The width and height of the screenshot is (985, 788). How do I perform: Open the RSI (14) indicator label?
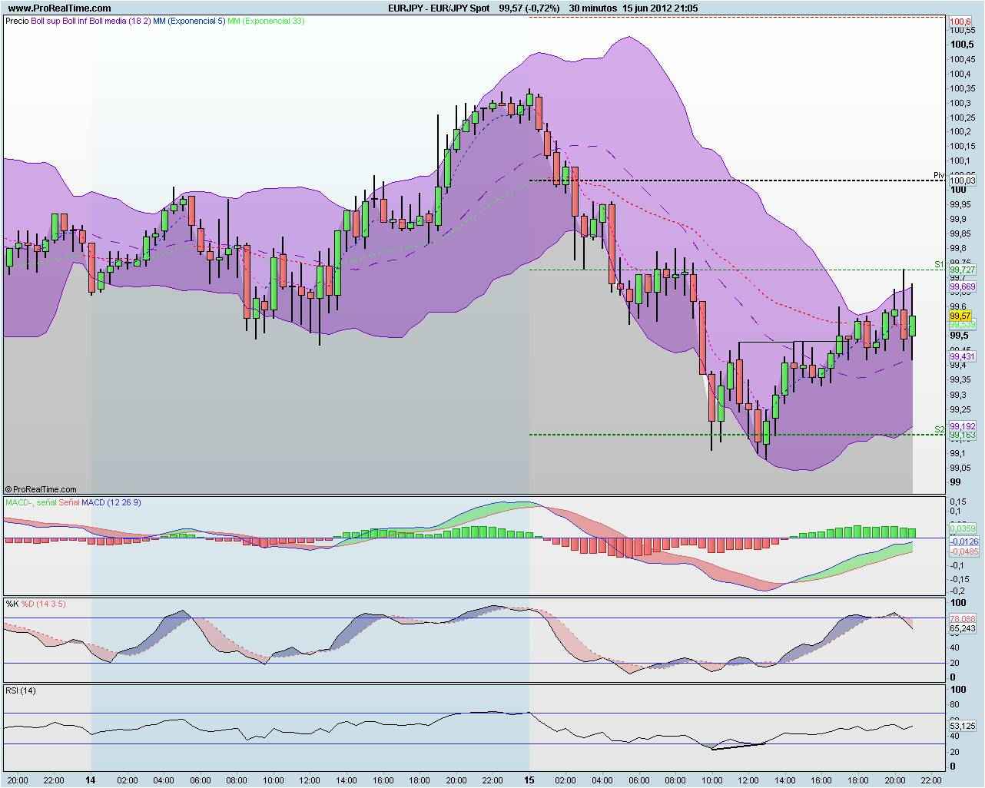pos(19,690)
